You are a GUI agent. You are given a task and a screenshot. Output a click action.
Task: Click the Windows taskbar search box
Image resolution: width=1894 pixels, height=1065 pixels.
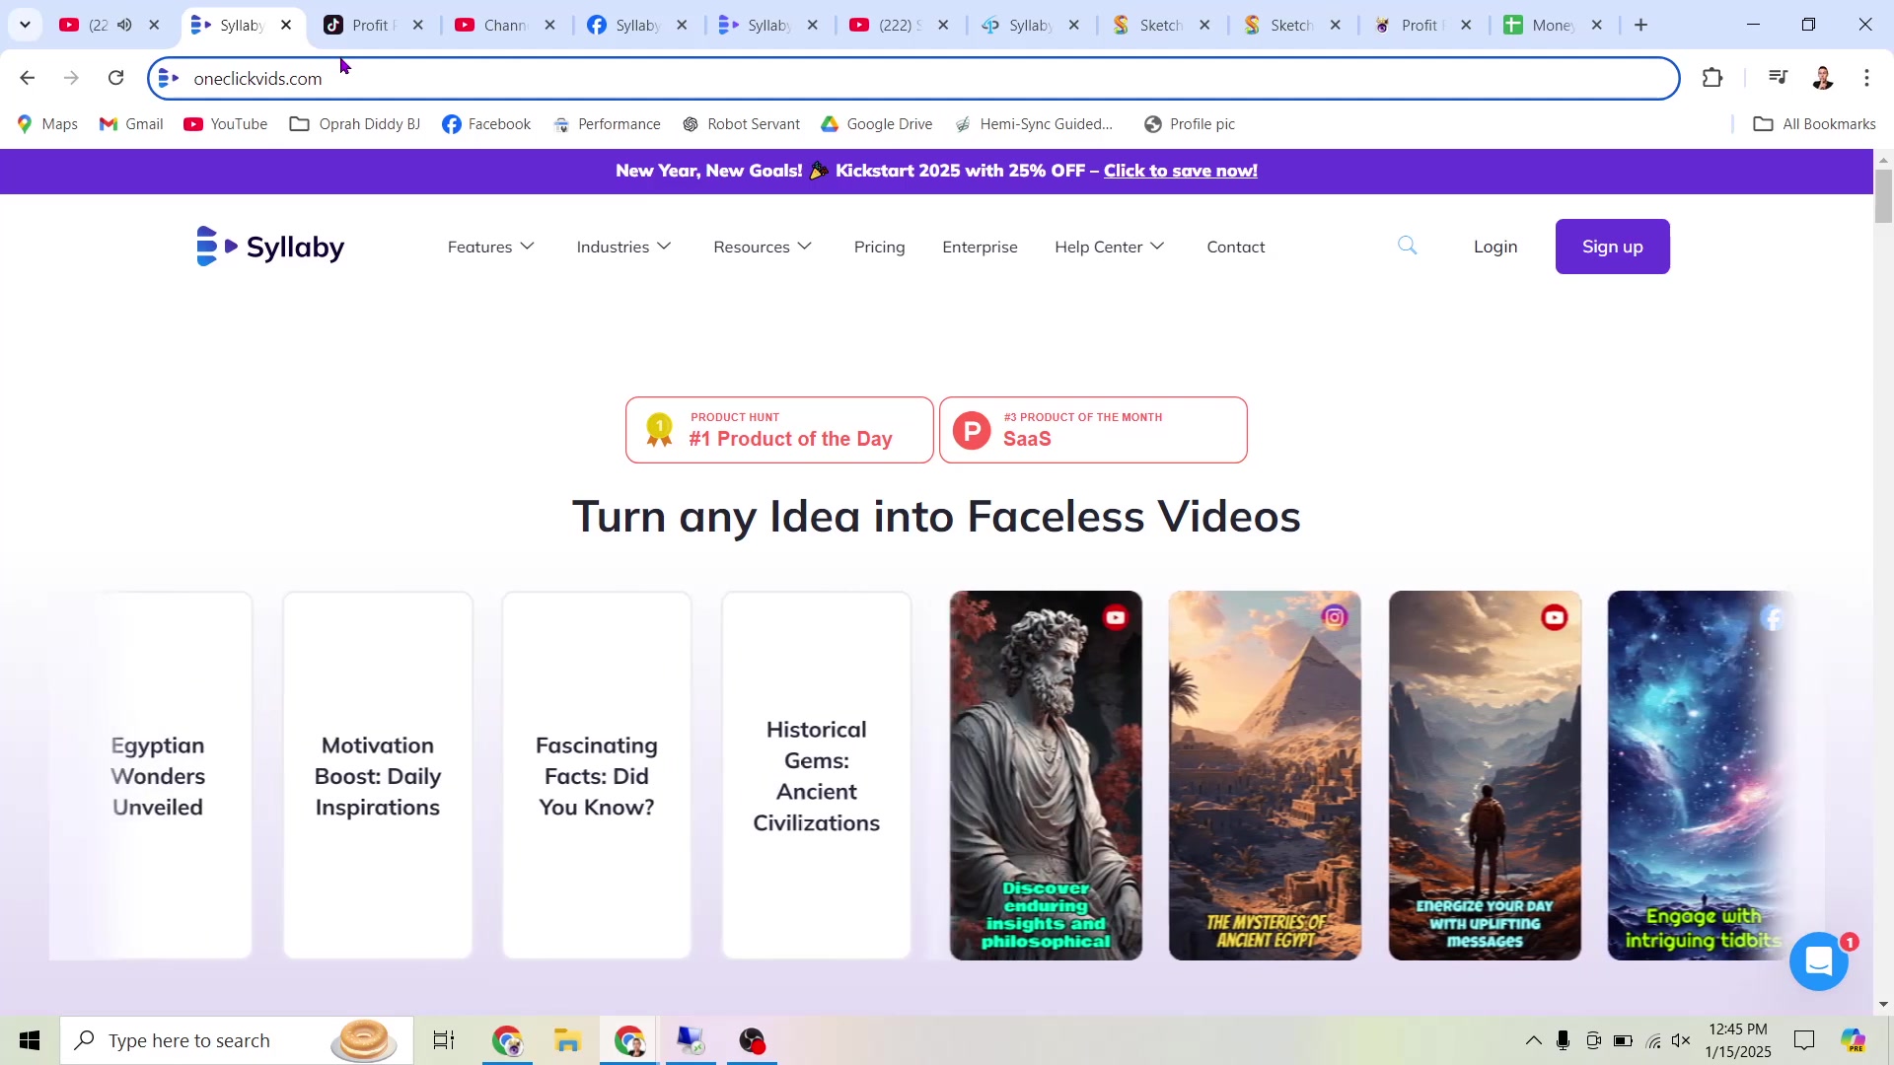point(237,1040)
